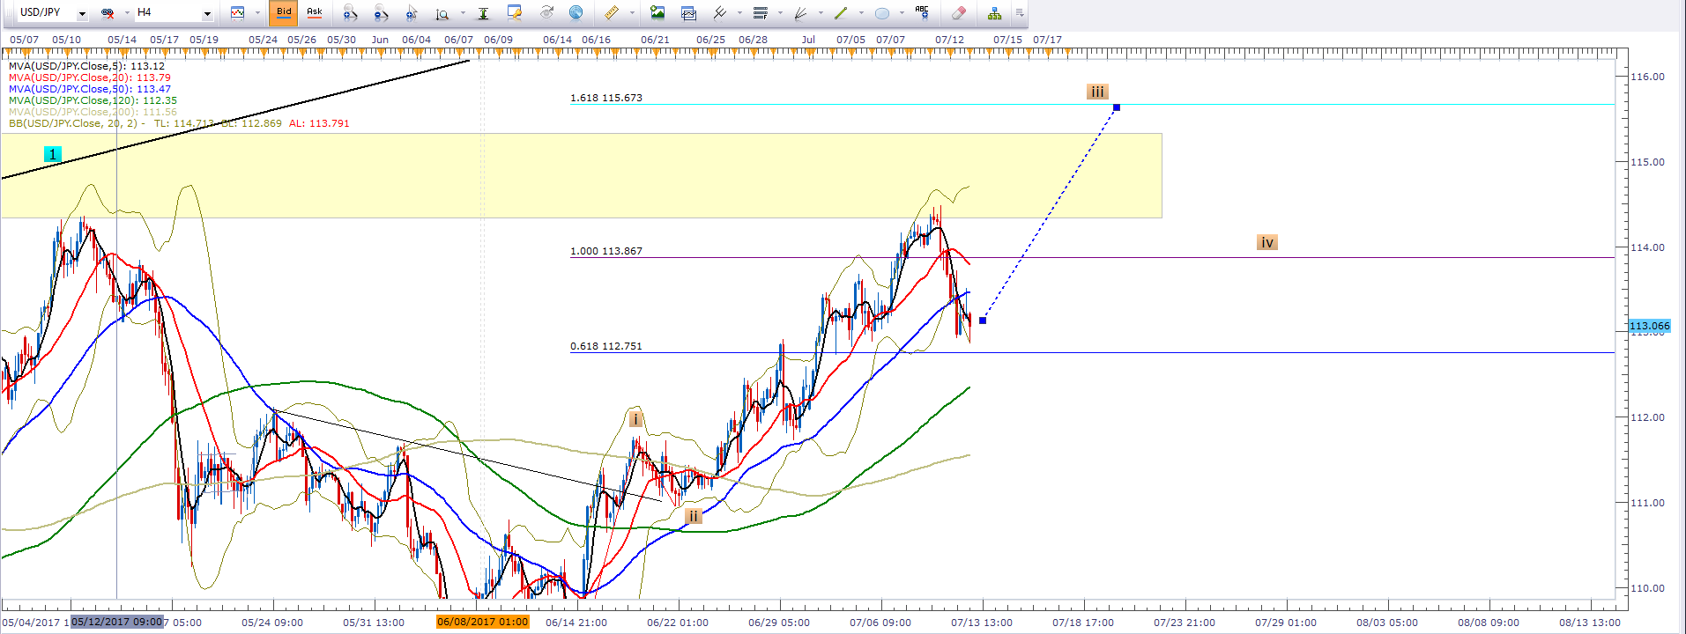1686x634 pixels.
Task: Click the 06/08/2017 01:00 orange date marker
Action: point(482,623)
